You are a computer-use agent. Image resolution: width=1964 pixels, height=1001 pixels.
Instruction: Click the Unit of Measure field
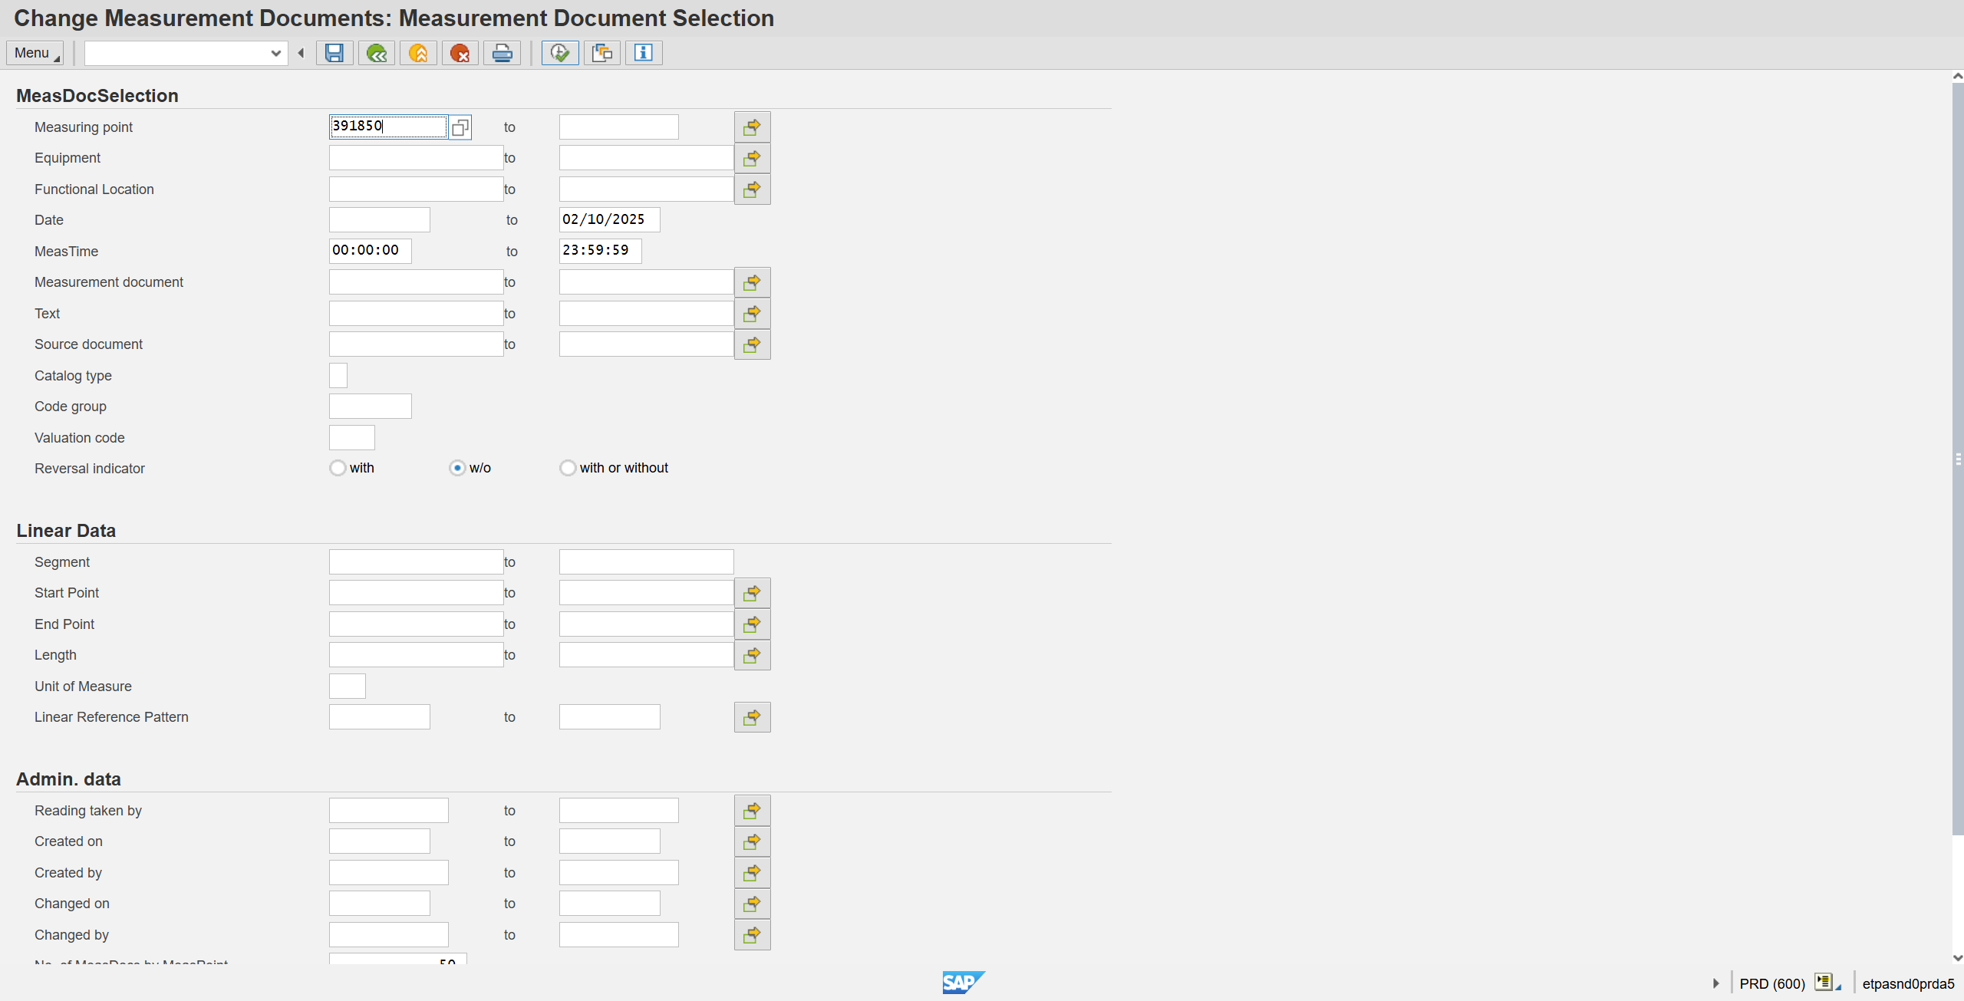click(348, 687)
